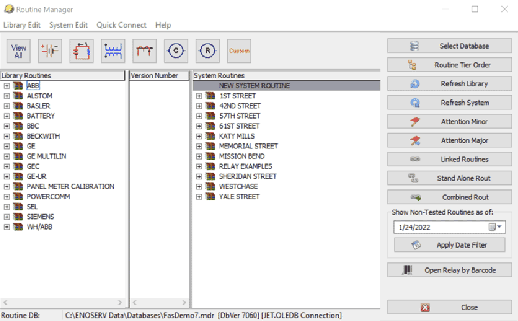The height and width of the screenshot is (321, 518).
Task: Expand the BECKWITH library node
Action: tap(7, 136)
